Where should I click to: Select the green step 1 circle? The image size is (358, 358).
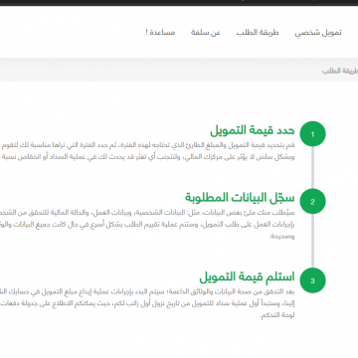tap(312, 134)
